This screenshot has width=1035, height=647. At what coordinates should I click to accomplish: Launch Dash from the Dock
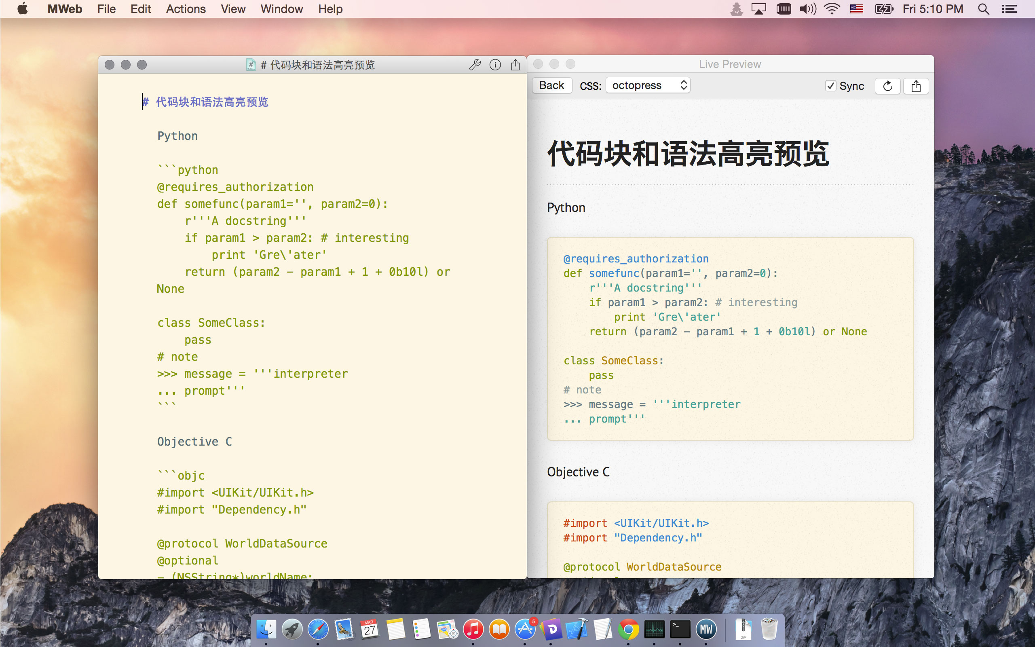tap(551, 629)
